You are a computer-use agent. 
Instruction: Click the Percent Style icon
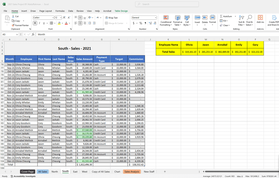point(141,23)
